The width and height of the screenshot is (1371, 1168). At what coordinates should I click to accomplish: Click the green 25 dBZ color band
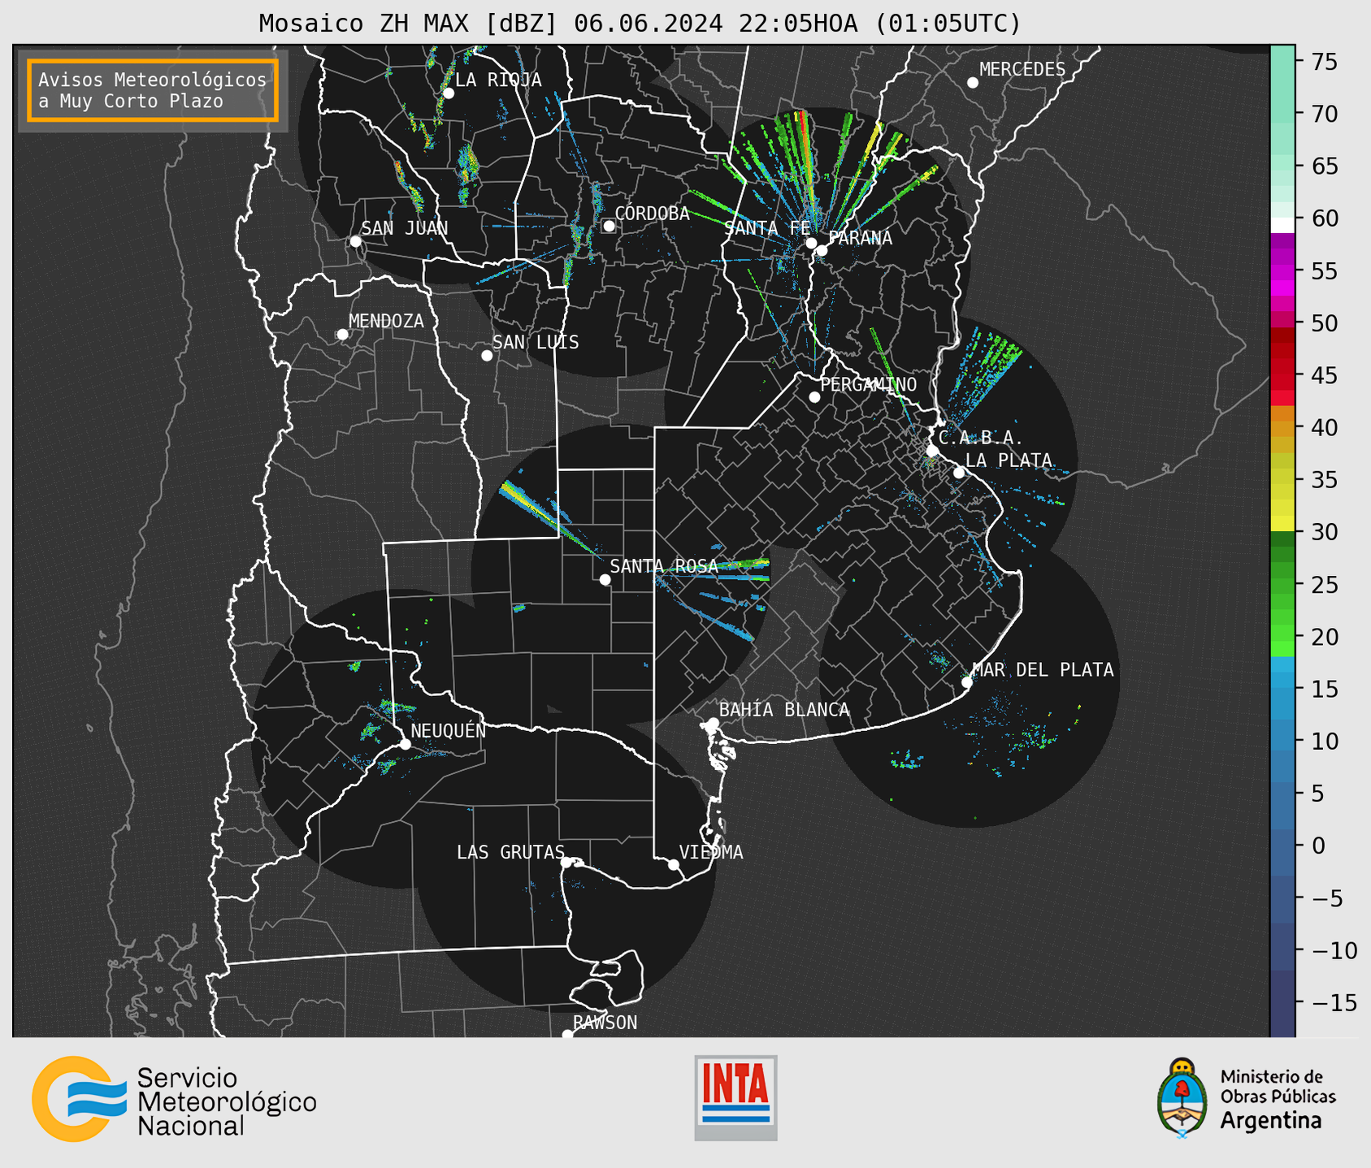(1282, 584)
